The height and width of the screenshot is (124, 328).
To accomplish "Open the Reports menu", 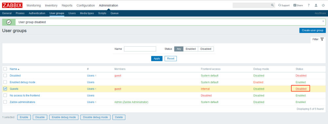I will coord(67,6).
